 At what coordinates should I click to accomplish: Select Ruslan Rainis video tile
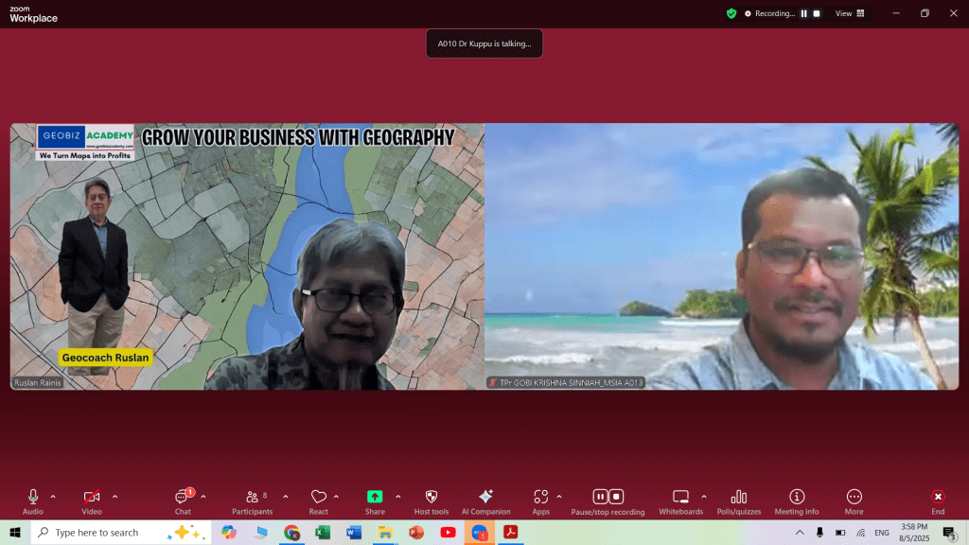pos(247,255)
